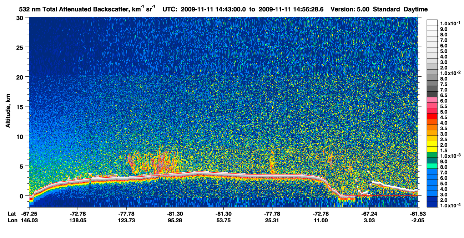Click colorbar label '1.0x10-2'

click(x=450, y=73)
